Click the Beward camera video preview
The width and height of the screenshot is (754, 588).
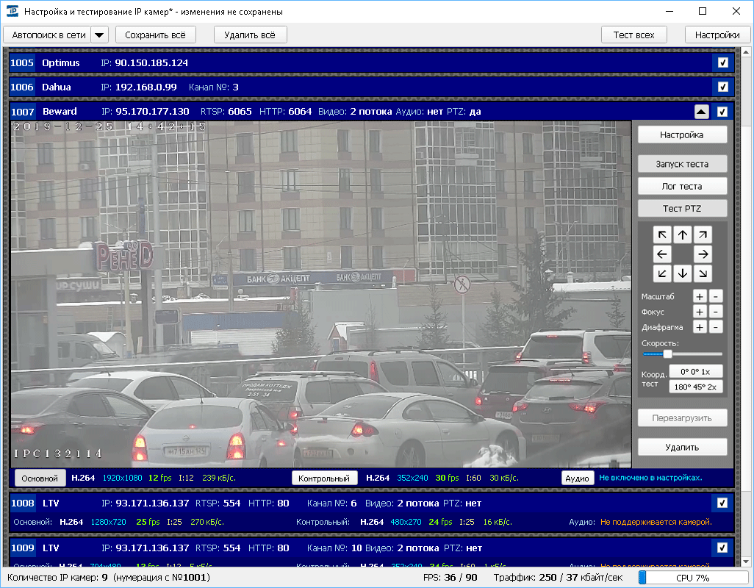pyautogui.click(x=320, y=294)
